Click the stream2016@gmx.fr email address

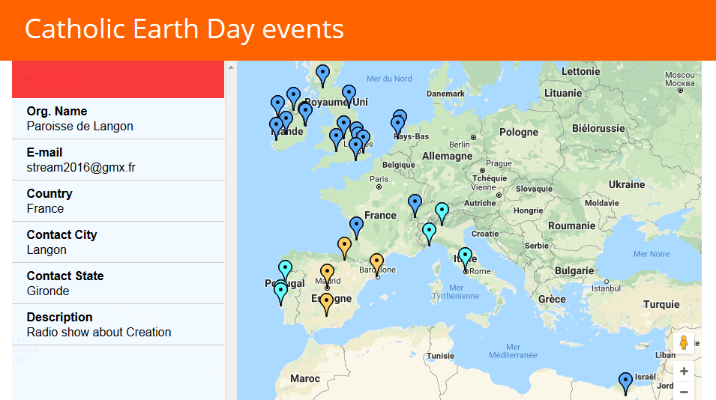pyautogui.click(x=81, y=167)
